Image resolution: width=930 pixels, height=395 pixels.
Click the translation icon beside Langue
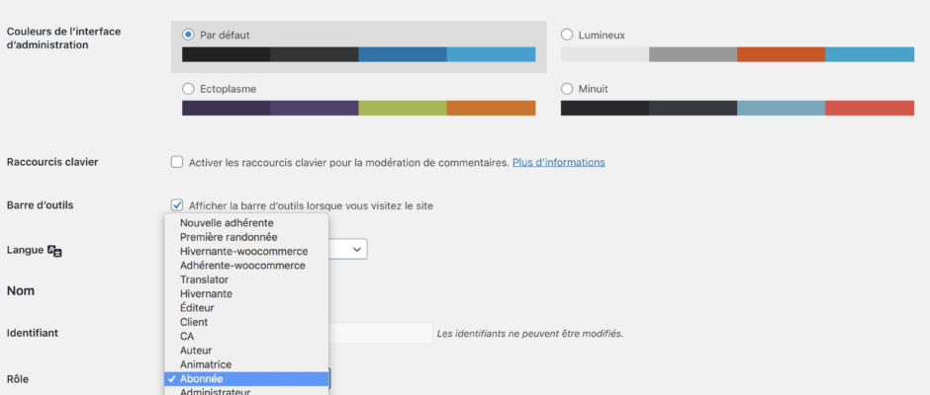pyautogui.click(x=55, y=251)
